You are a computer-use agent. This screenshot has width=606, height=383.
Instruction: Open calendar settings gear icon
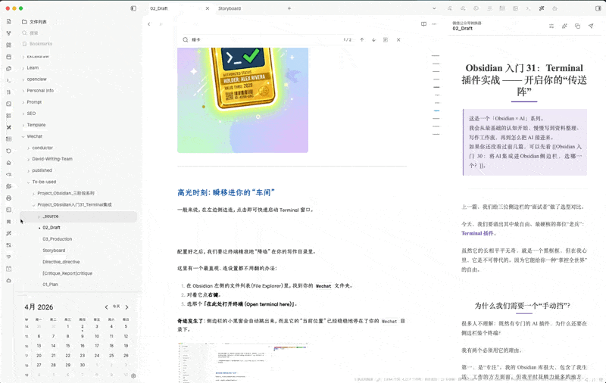point(133,375)
